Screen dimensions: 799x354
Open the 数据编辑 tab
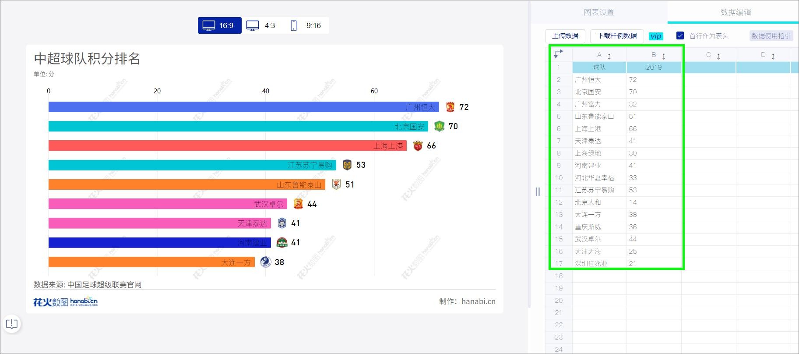click(736, 12)
